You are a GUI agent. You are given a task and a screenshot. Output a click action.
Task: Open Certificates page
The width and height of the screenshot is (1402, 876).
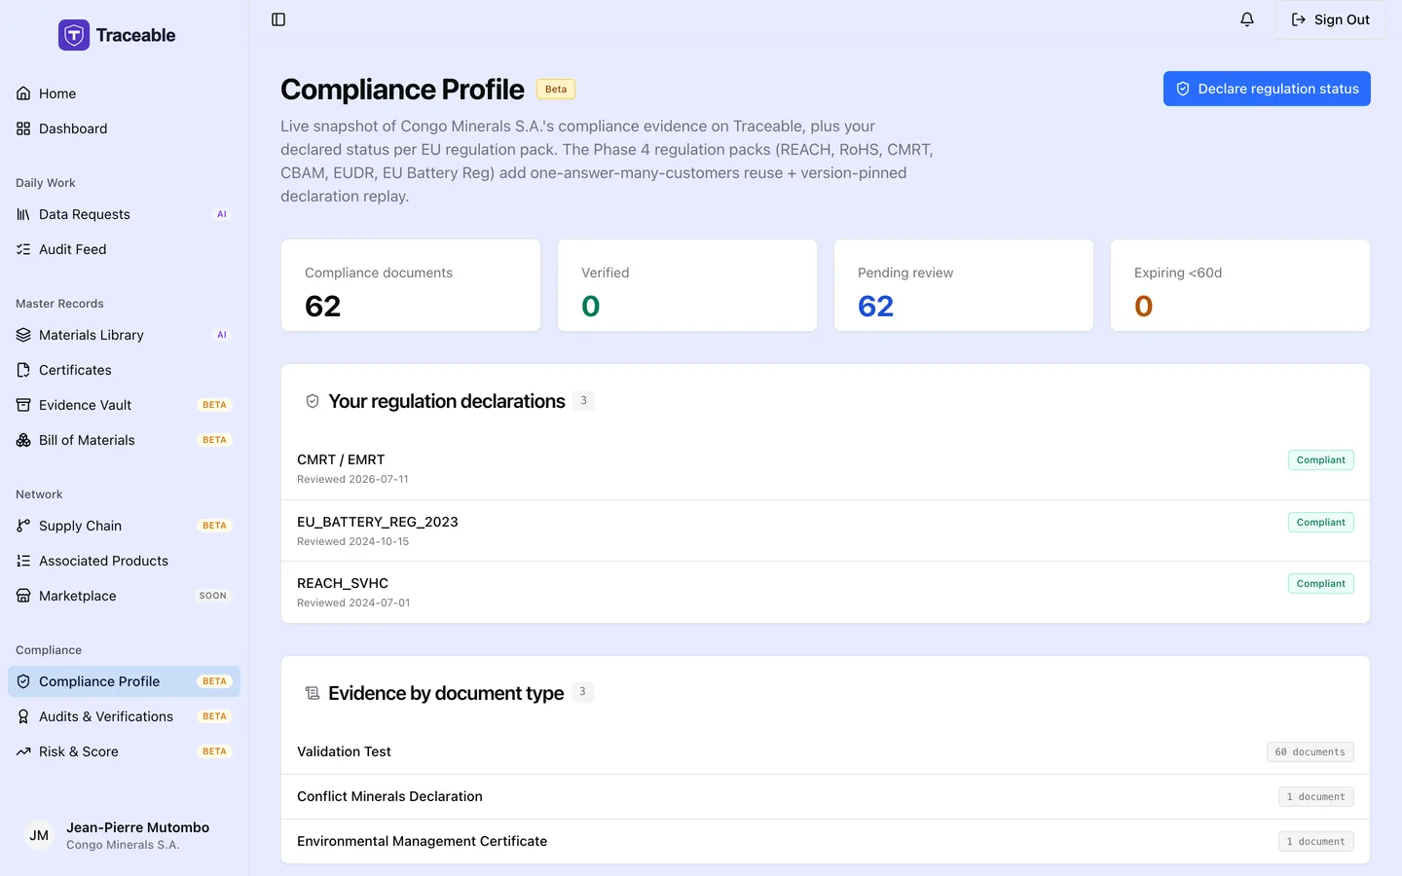click(124, 370)
